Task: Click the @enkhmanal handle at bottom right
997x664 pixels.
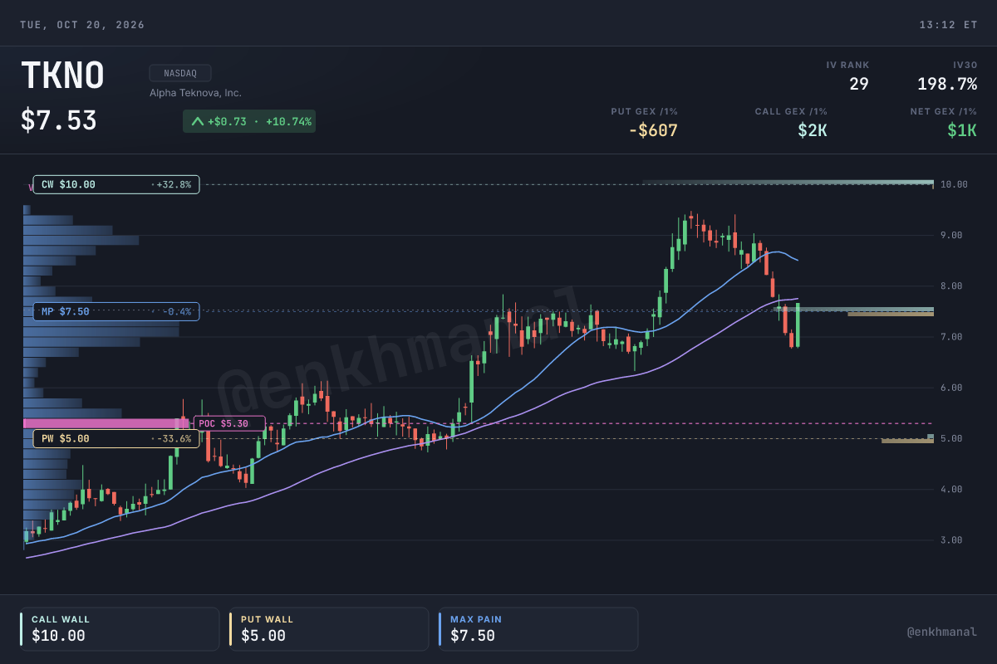Action: click(x=942, y=632)
